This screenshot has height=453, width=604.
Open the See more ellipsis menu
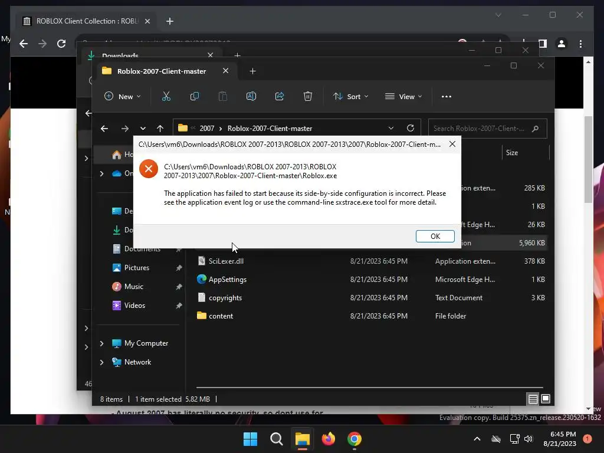tap(447, 96)
